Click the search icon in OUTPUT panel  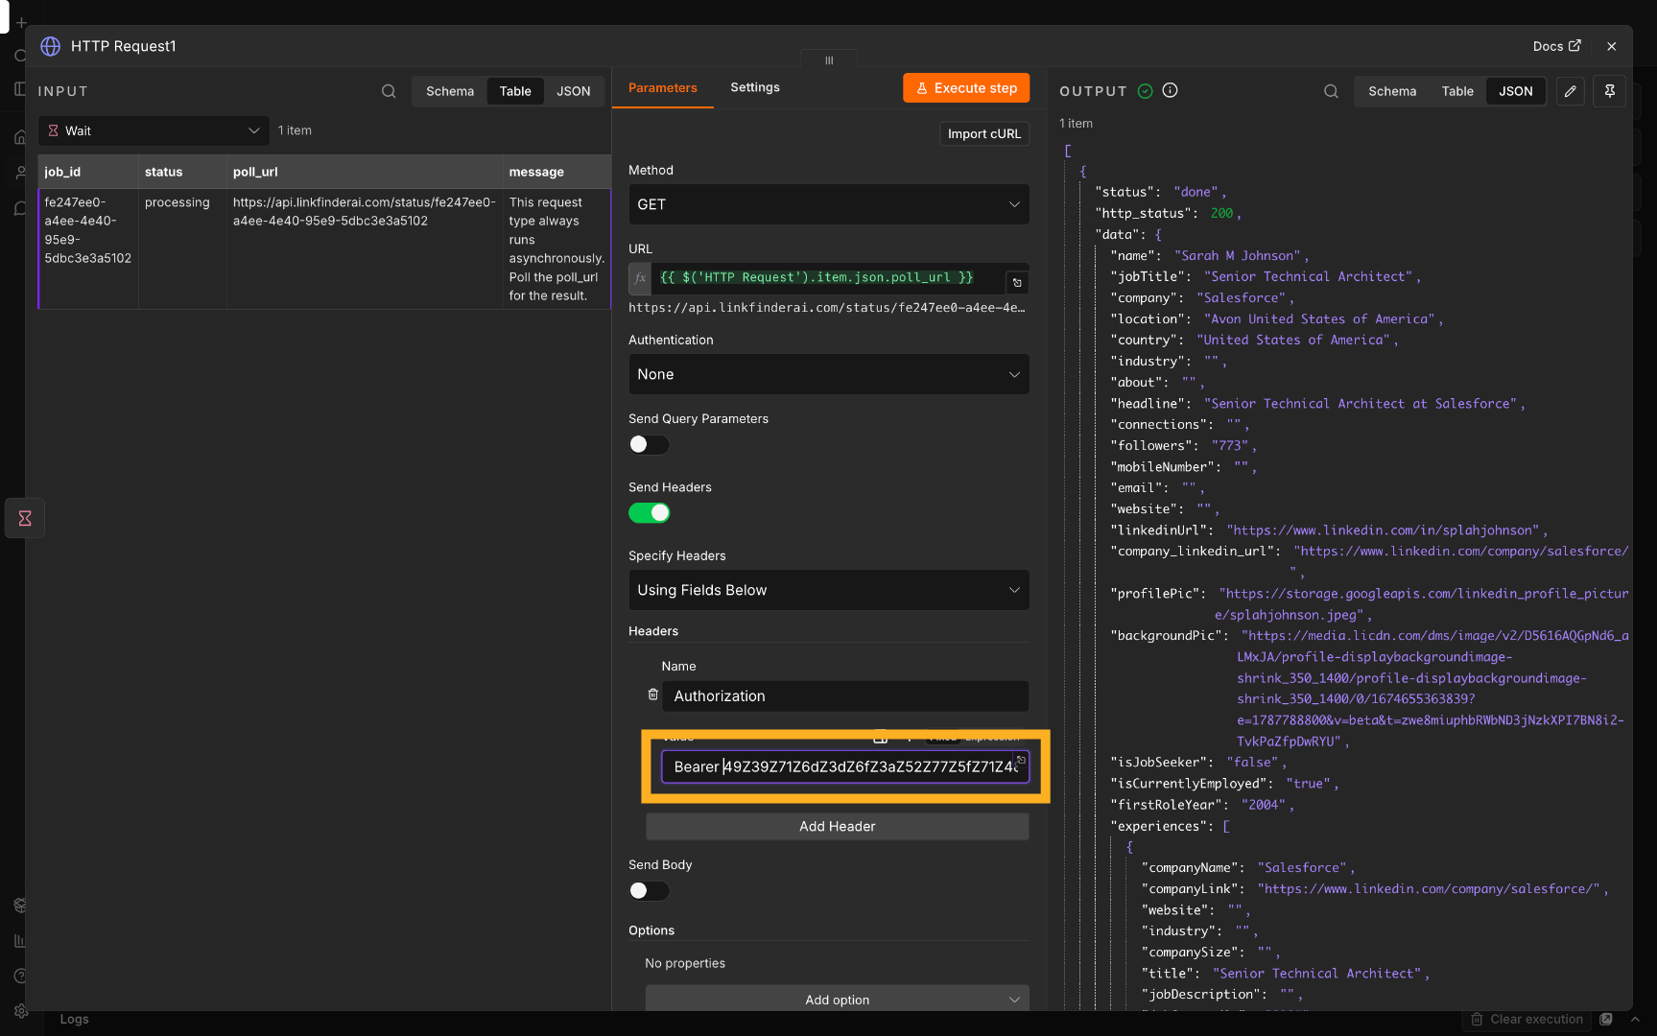(1331, 91)
